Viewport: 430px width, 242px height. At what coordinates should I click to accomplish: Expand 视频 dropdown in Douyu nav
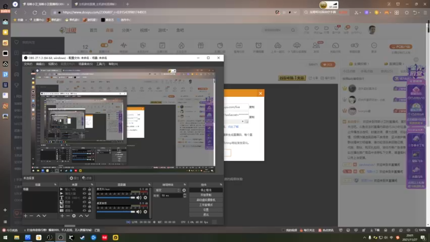(x=145, y=30)
